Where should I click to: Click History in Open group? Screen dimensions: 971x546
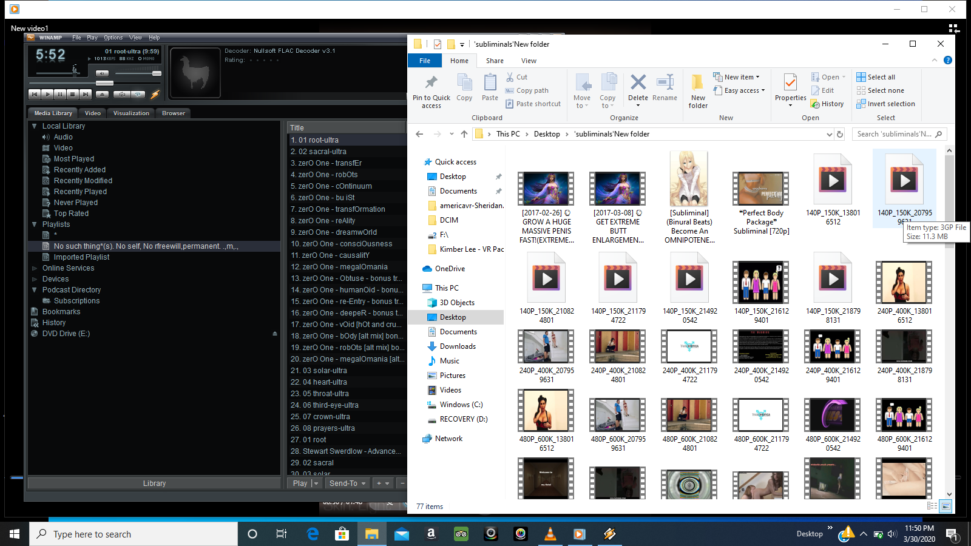(x=827, y=104)
